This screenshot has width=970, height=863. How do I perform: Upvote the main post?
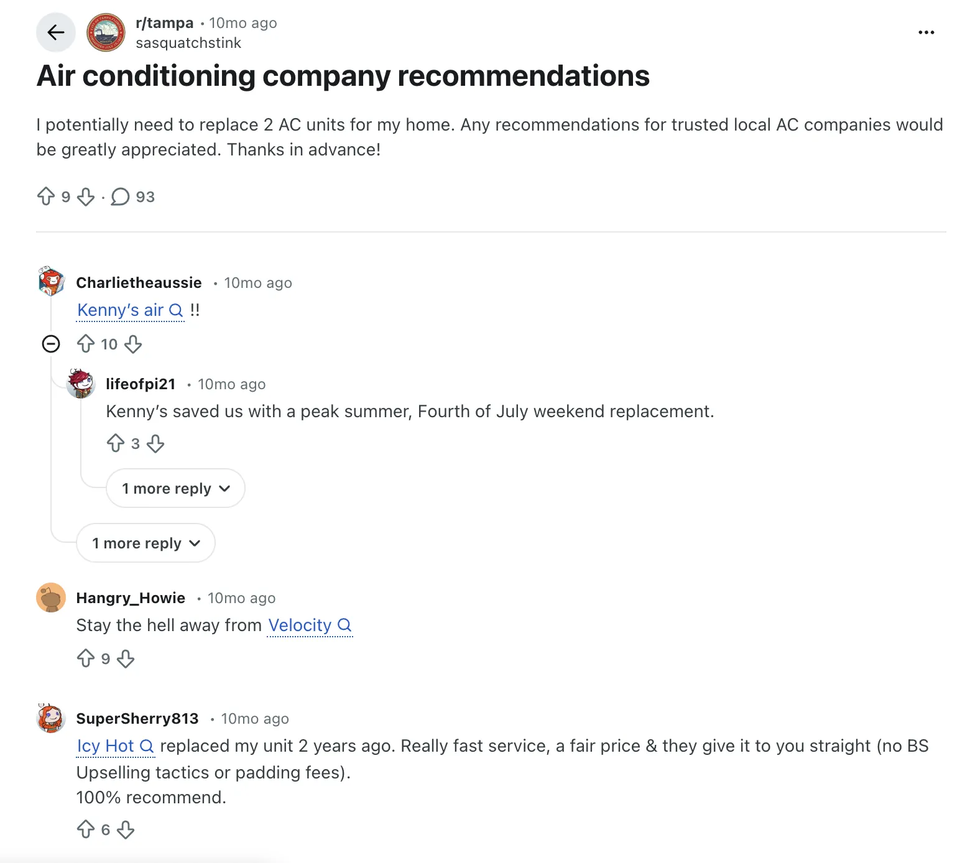[x=46, y=196]
